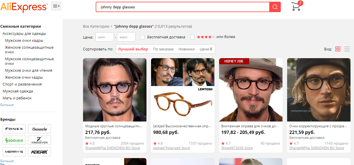Open the categories hamburger menu
This screenshot has height=165, width=354.
click(56, 6)
